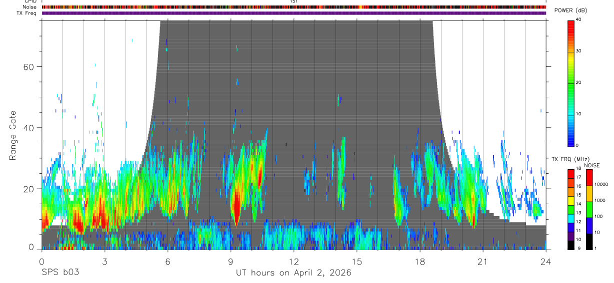Click the 'POWER (dB)' label
The image size is (614, 283).
(x=571, y=10)
